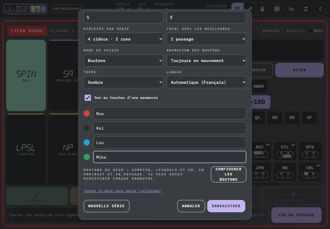Click the JudgeLog logo
Screen dimensions: 330x229
tap(25, 9)
